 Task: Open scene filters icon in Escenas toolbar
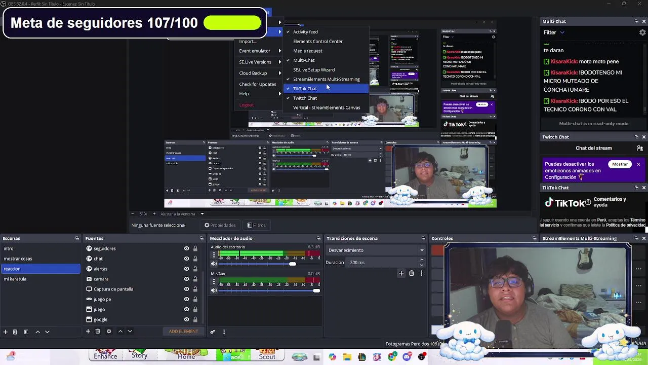pos(26,332)
